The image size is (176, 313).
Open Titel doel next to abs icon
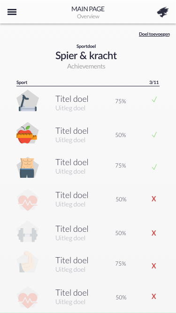[x=72, y=162]
